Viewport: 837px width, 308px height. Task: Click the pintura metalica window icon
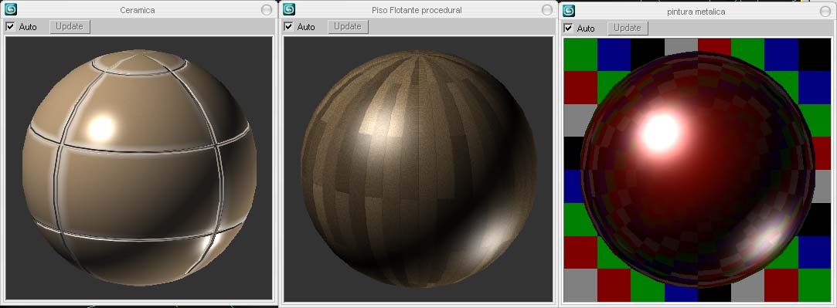pyautogui.click(x=569, y=11)
